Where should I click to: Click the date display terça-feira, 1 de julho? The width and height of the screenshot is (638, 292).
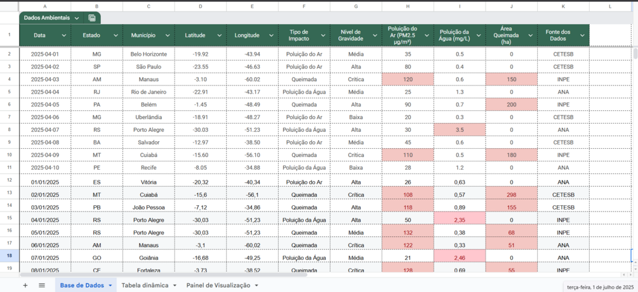[x=600, y=287]
